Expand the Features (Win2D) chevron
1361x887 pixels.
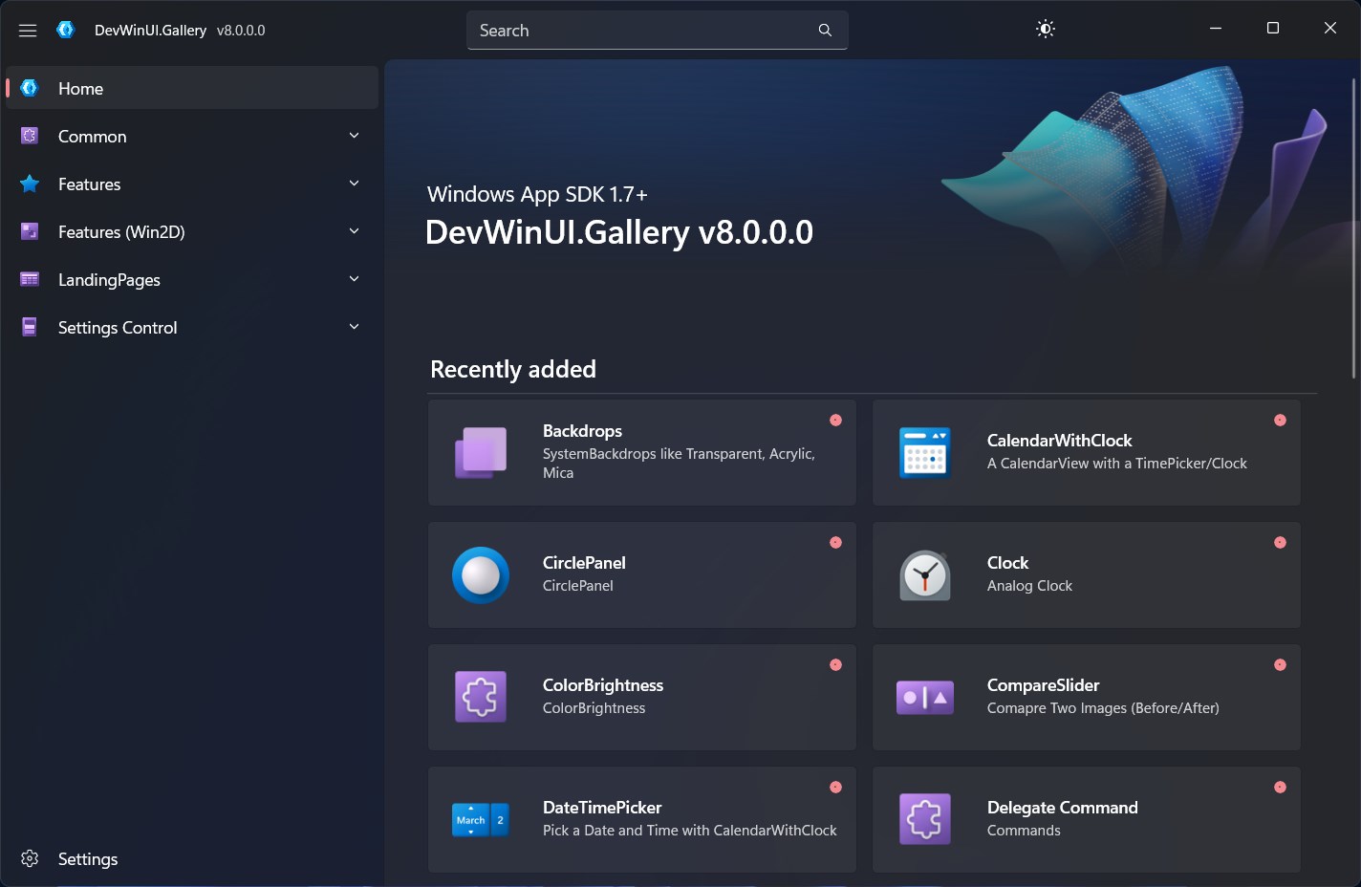click(355, 231)
